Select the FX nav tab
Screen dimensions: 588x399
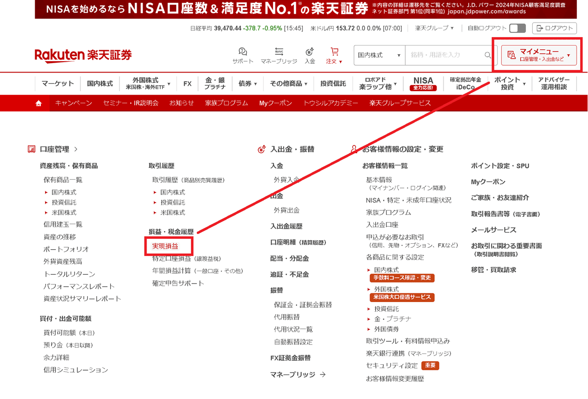(x=188, y=84)
